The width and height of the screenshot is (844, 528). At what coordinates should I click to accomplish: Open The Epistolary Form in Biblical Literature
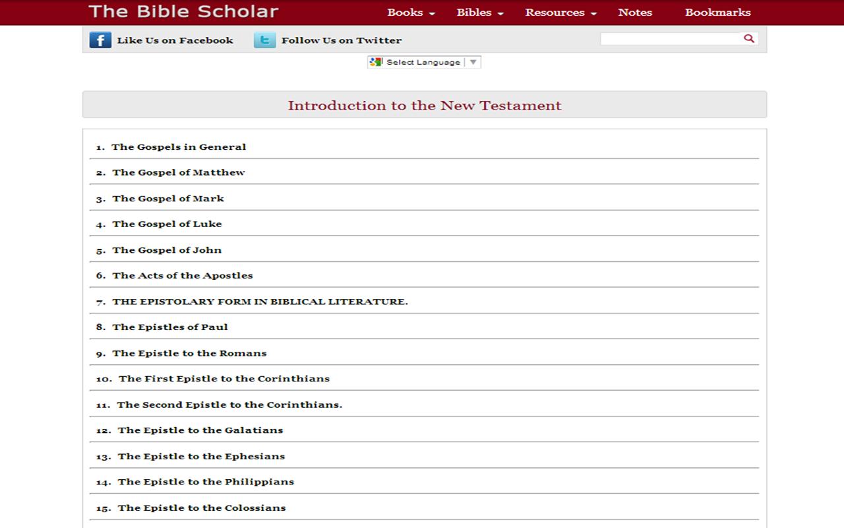[260, 302]
